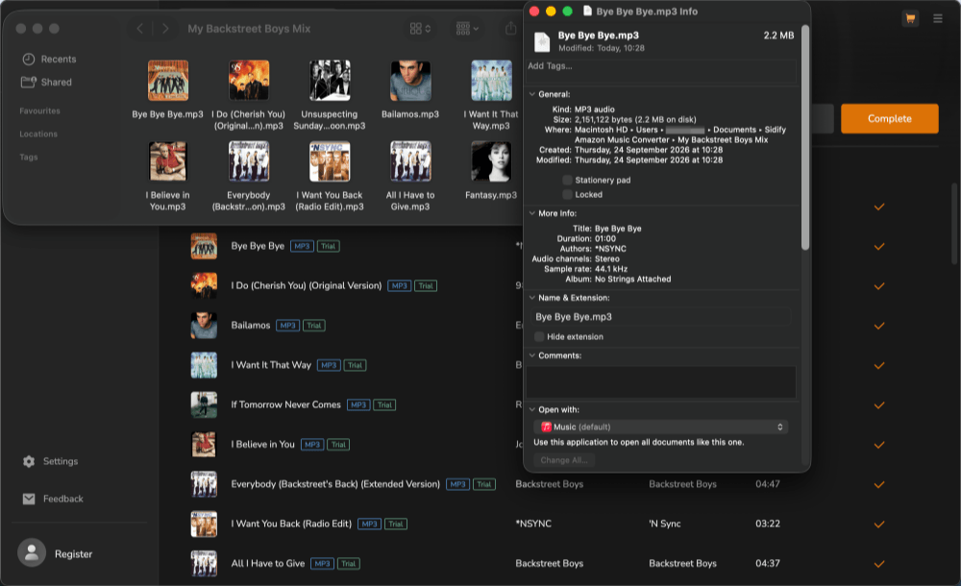
Task: Open the Music (default) app dropdown
Action: pos(661,427)
